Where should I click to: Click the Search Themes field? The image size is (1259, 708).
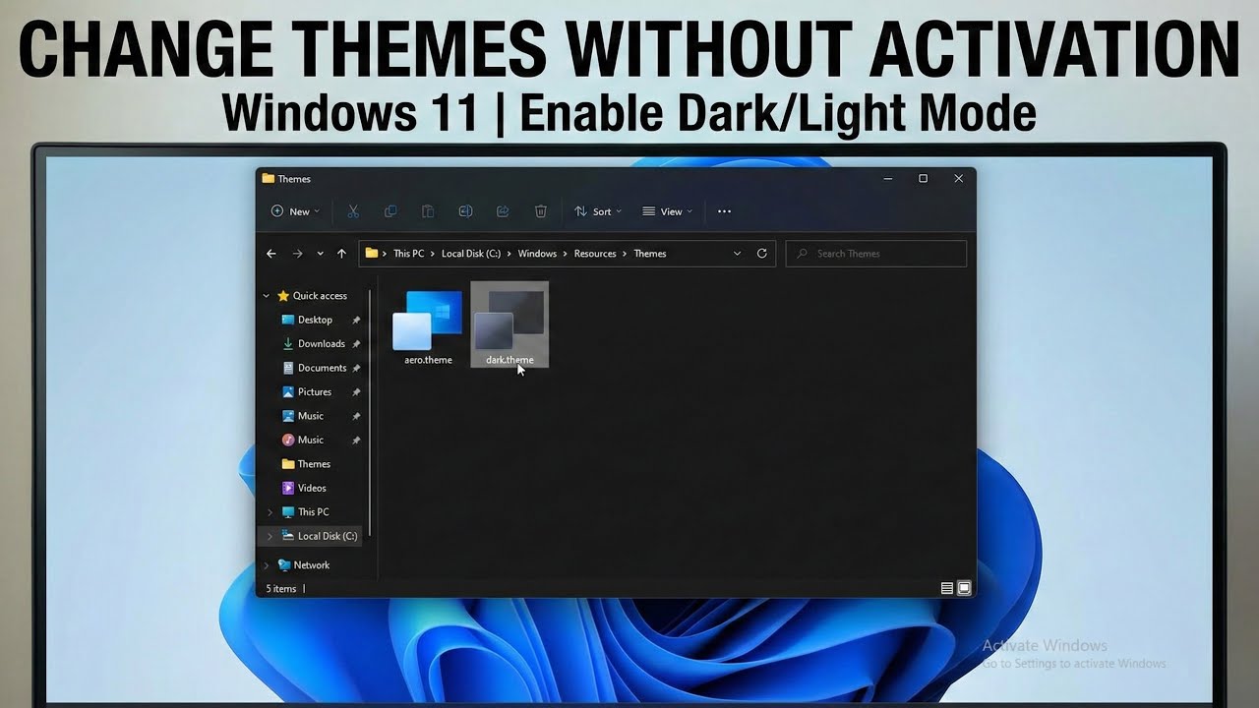tap(876, 254)
